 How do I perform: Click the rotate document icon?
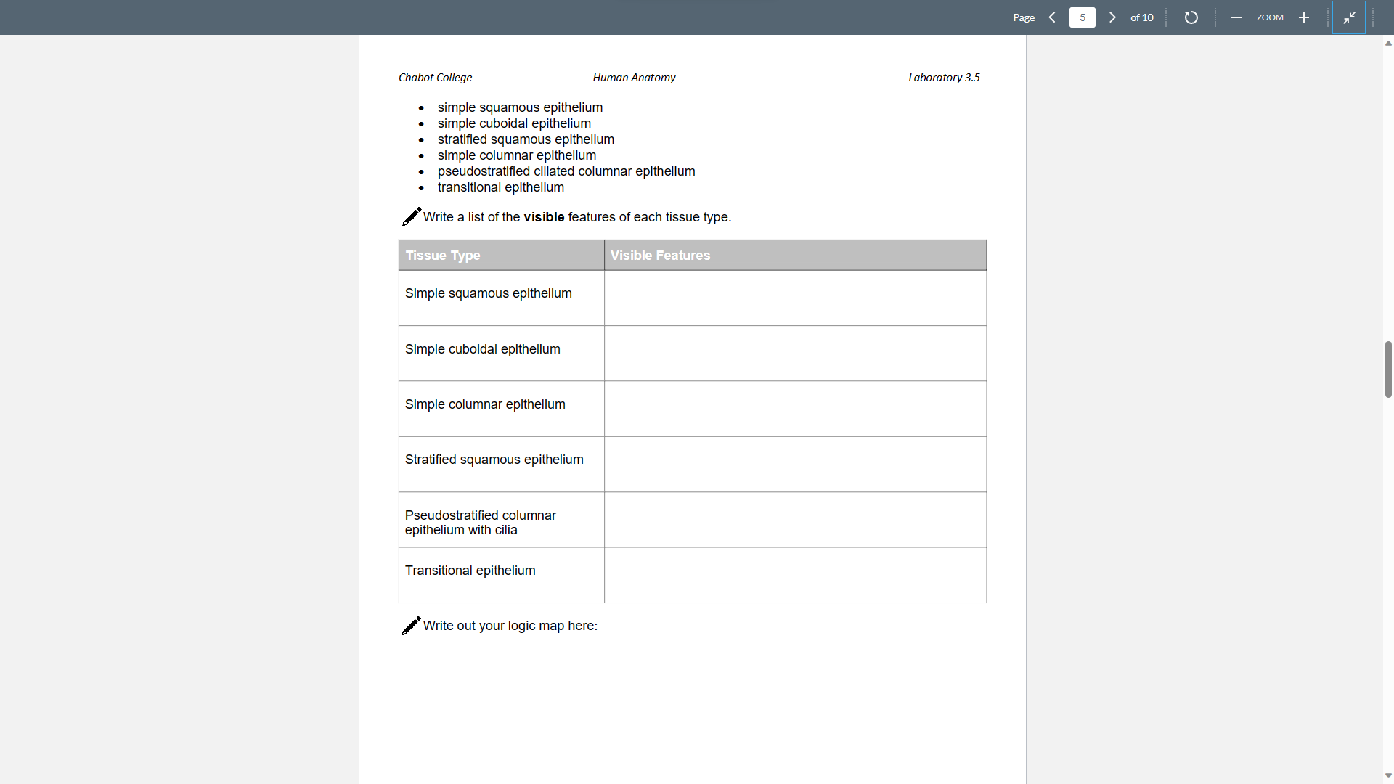click(1191, 17)
